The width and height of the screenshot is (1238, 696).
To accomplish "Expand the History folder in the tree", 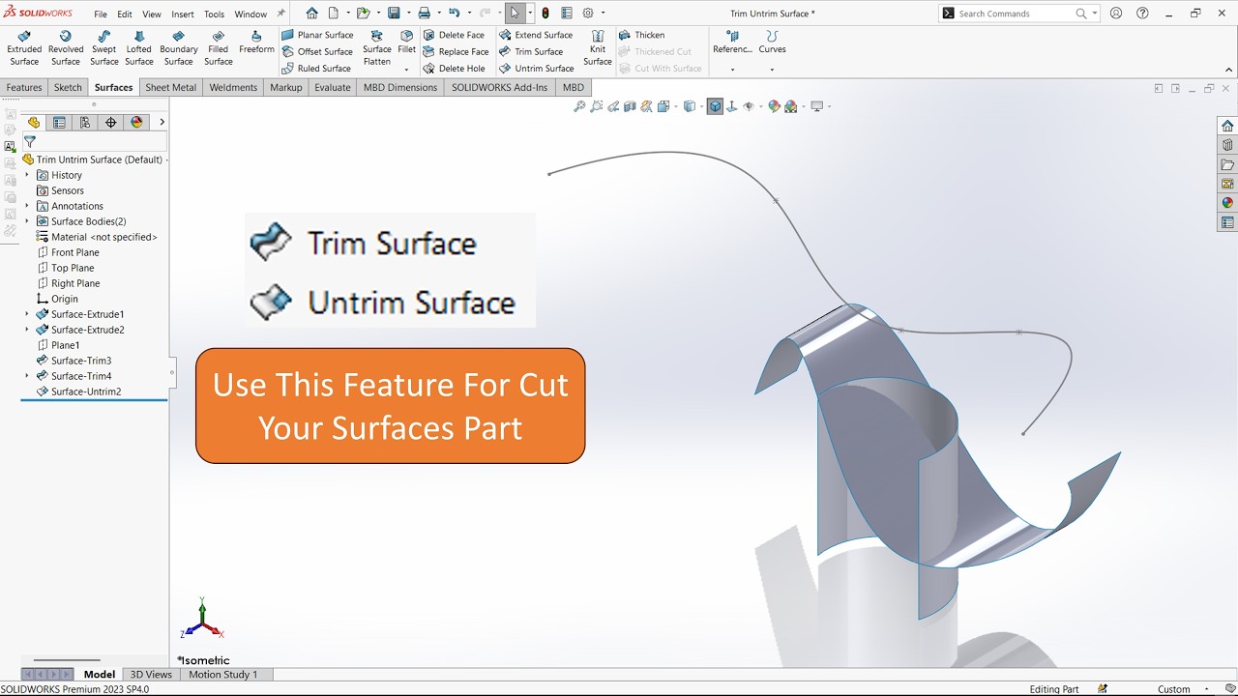I will (x=27, y=175).
